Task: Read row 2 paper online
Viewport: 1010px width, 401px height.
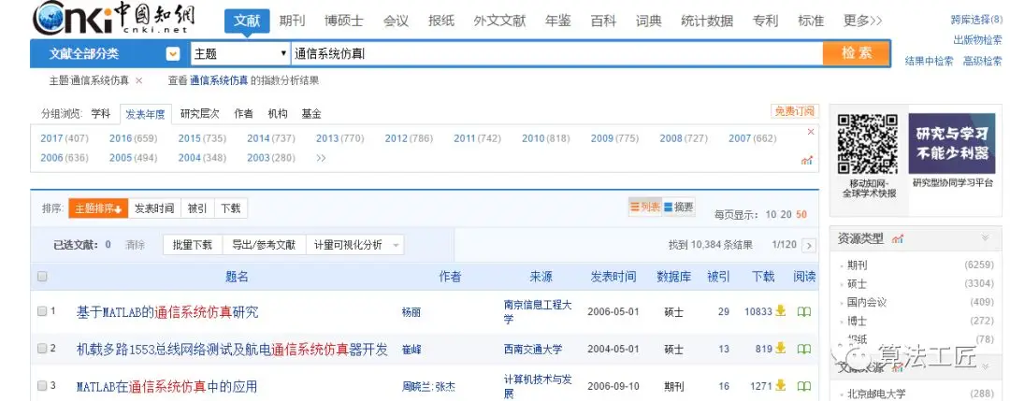Action: [804, 350]
